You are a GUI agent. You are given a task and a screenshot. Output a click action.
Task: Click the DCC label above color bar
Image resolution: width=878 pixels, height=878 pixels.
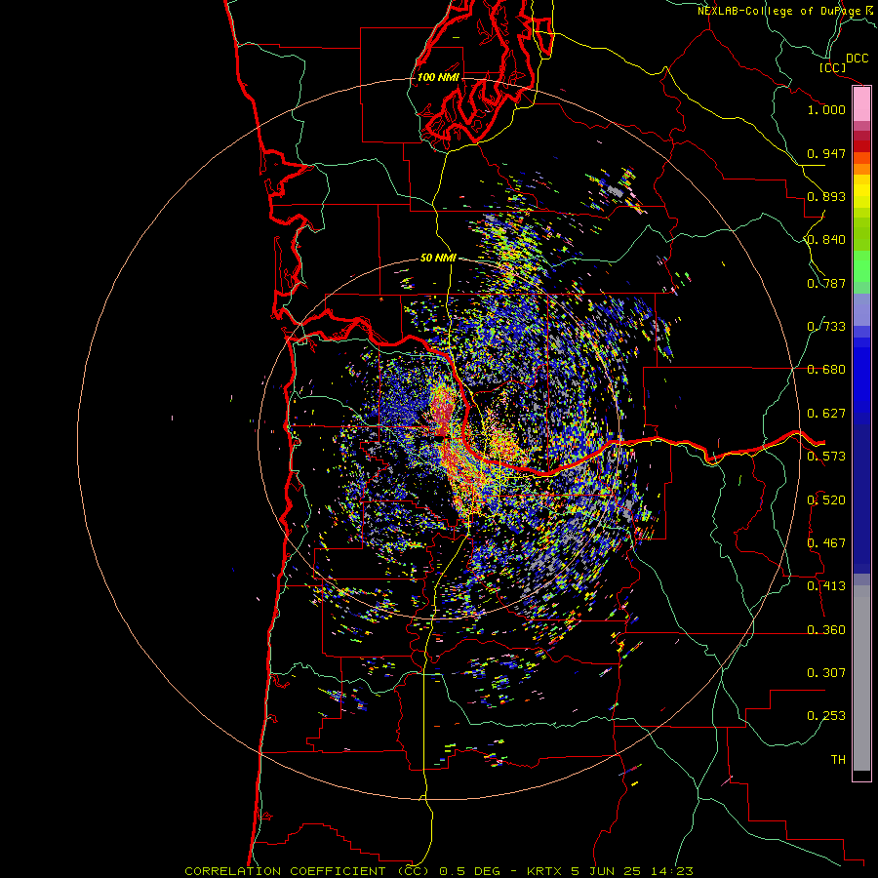(x=857, y=59)
